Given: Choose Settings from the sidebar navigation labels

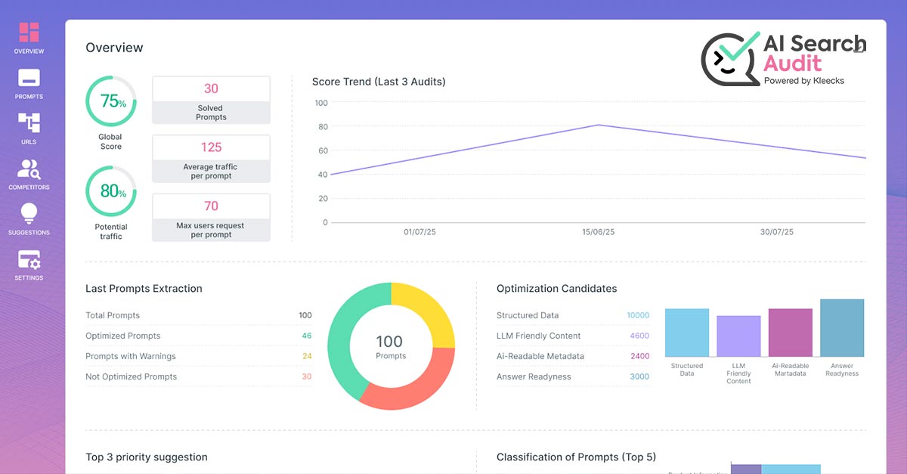Looking at the screenshot, I should tap(28, 277).
